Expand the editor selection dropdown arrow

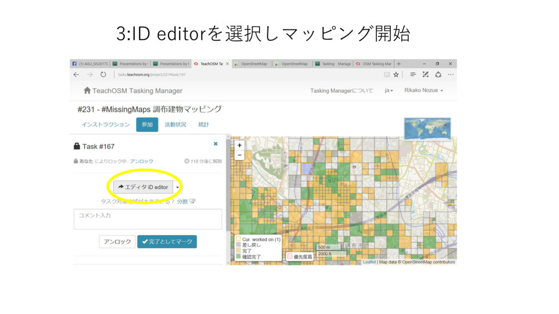point(177,187)
